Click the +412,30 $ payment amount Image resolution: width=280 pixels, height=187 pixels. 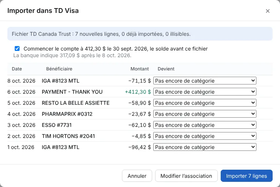pyautogui.click(x=138, y=92)
